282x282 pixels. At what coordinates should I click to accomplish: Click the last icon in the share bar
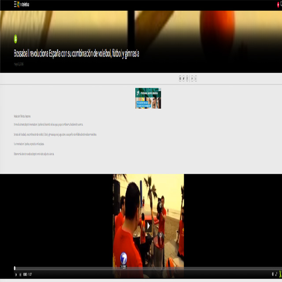[x=196, y=78]
